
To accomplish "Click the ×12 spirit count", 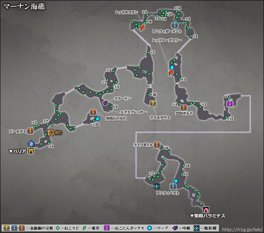I will [230, 119].
